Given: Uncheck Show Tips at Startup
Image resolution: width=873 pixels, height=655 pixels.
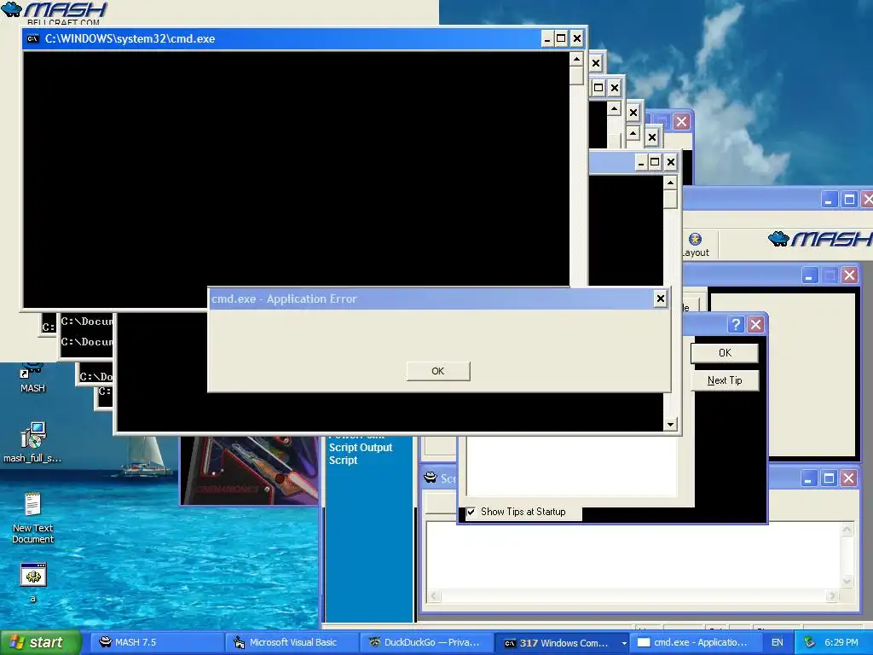Looking at the screenshot, I should pyautogui.click(x=471, y=512).
